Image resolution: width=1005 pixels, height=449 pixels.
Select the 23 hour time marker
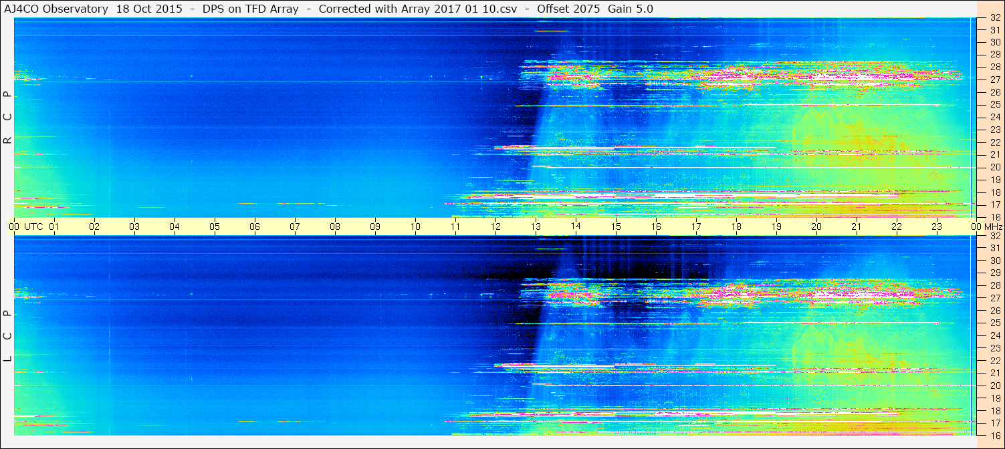click(937, 227)
